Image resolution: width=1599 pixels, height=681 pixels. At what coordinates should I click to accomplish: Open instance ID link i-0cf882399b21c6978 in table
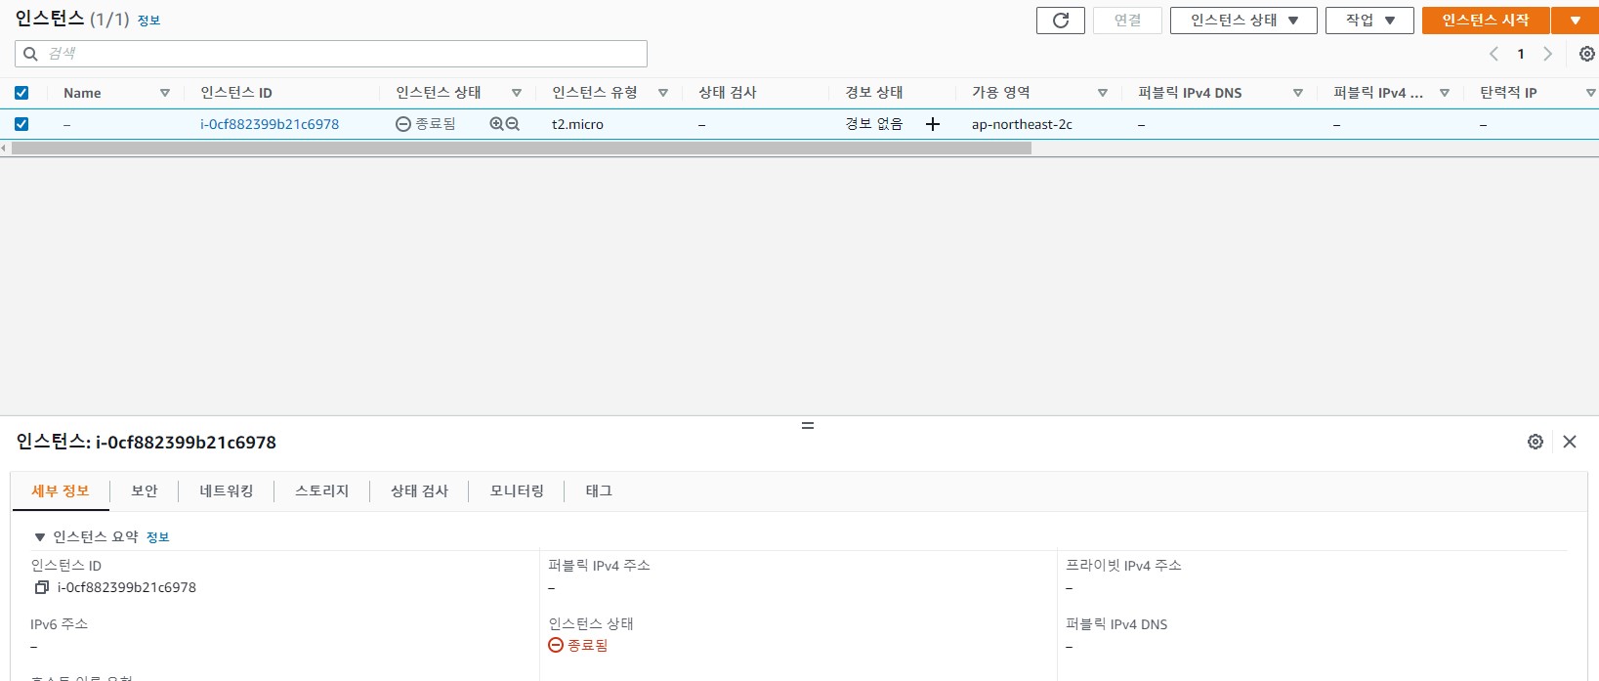(x=270, y=124)
